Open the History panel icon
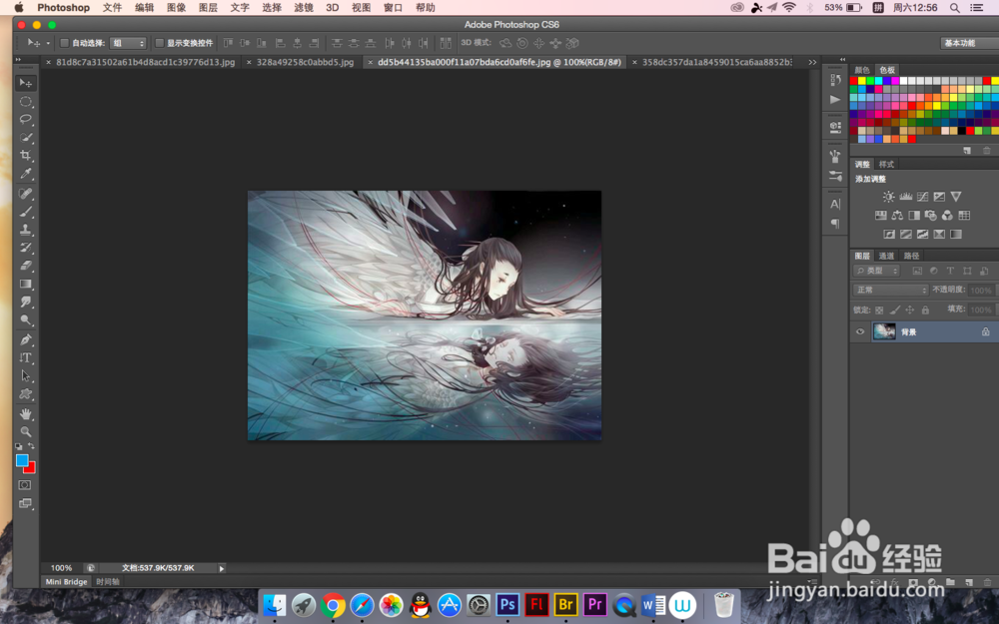The height and width of the screenshot is (624, 999). coord(835,80)
